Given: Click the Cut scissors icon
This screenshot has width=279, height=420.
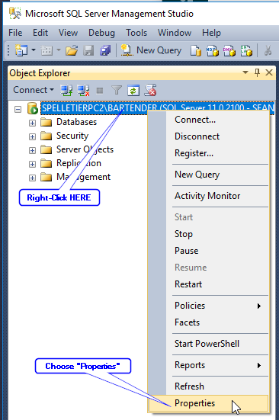Looking at the screenshot, I should 268,50.
